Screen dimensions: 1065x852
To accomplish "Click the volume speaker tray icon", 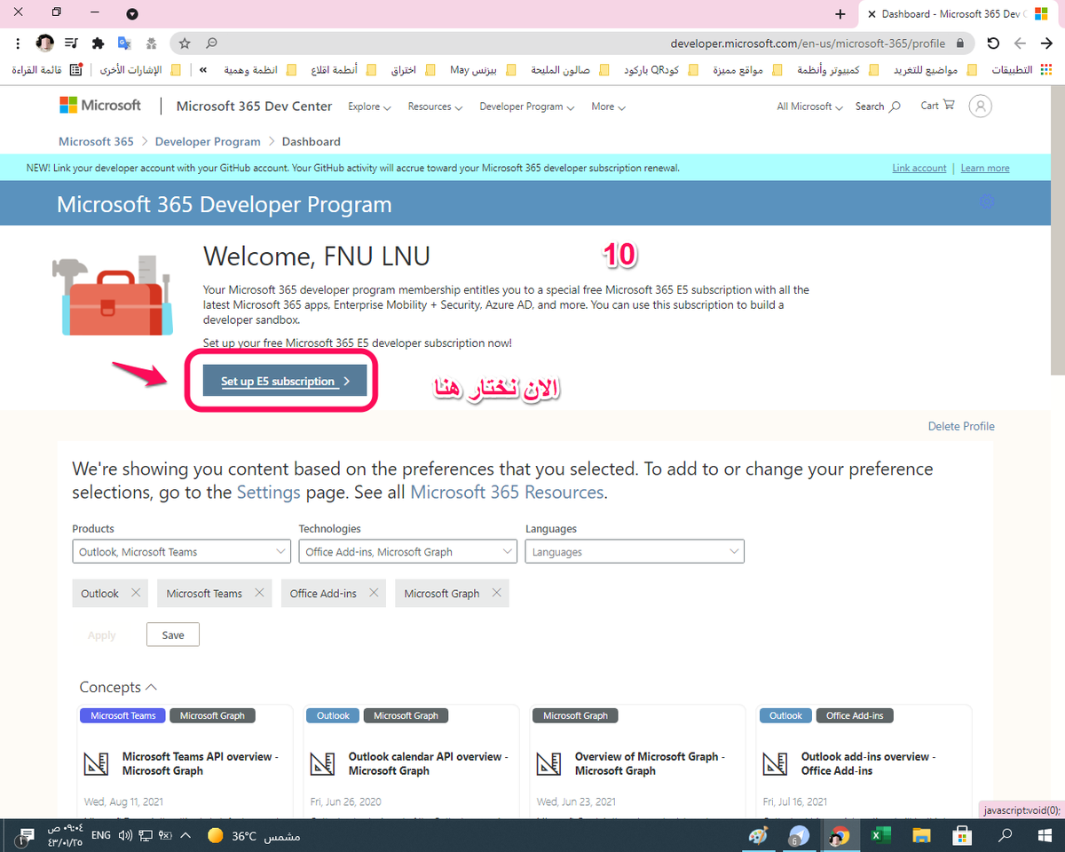I will (124, 835).
